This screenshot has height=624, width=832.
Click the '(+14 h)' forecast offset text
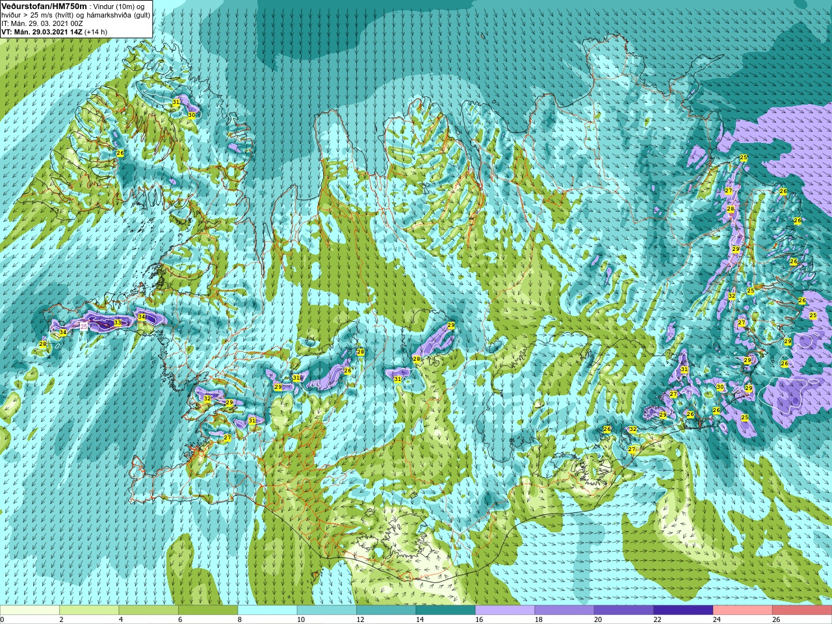(x=96, y=32)
